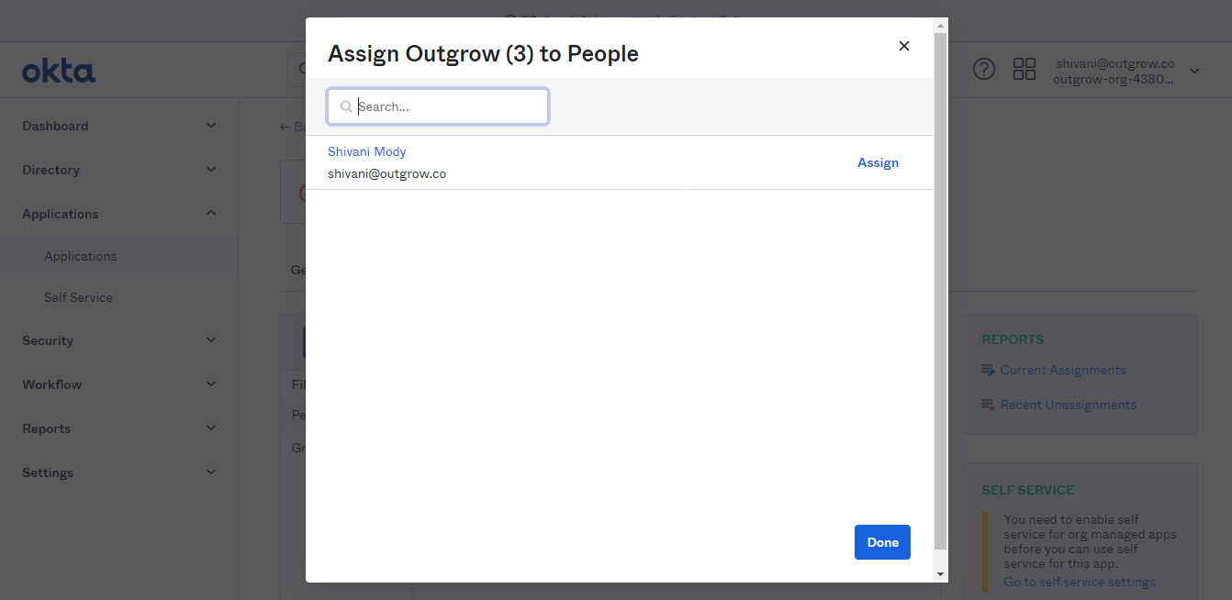The height and width of the screenshot is (600, 1232).
Task: Close the Assign Outgrow dialog with X
Action: tap(904, 46)
